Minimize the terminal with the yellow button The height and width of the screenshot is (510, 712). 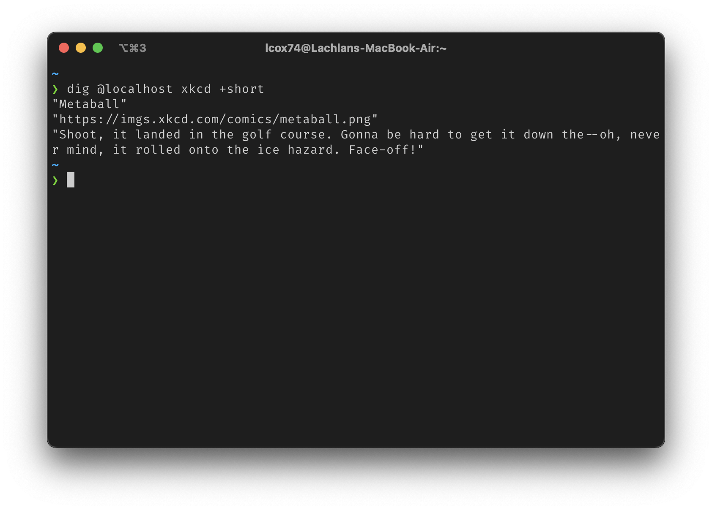pos(81,48)
